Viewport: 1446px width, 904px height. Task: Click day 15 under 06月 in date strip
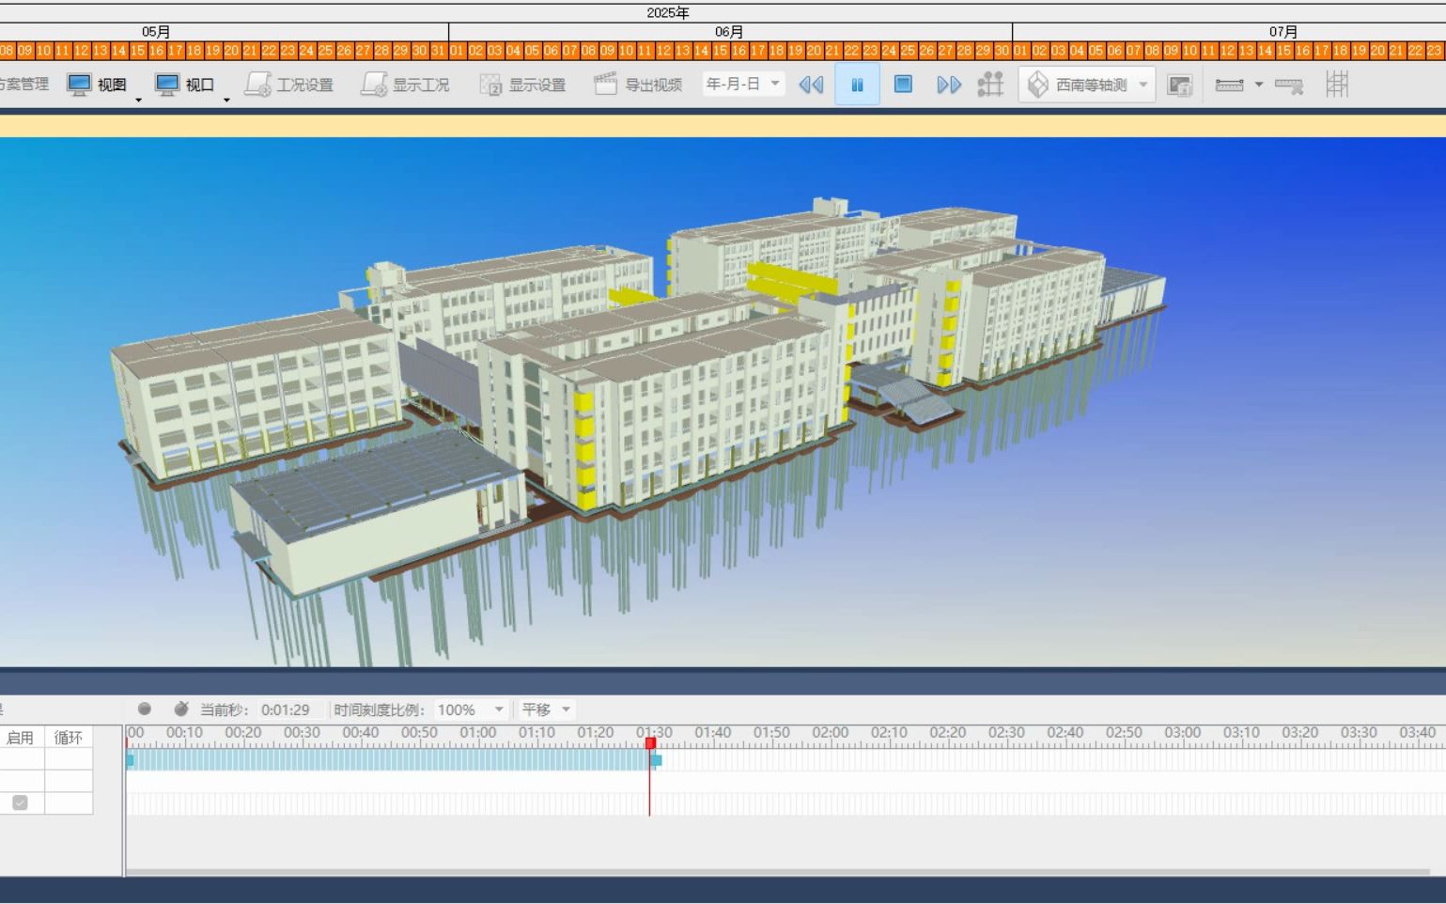(721, 51)
